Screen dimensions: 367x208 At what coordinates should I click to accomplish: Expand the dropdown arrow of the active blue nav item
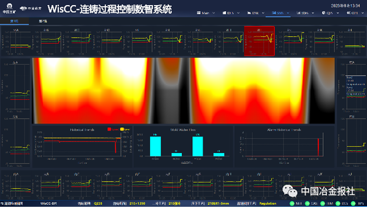[x=288, y=13]
